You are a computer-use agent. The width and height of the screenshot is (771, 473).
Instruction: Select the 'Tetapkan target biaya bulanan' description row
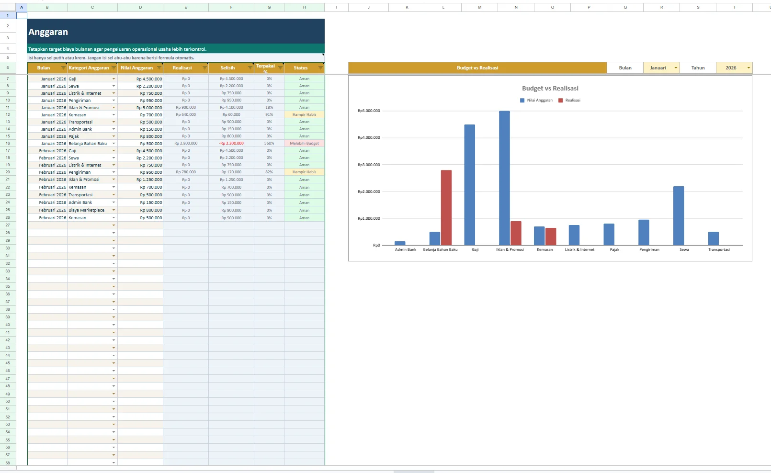coord(176,49)
